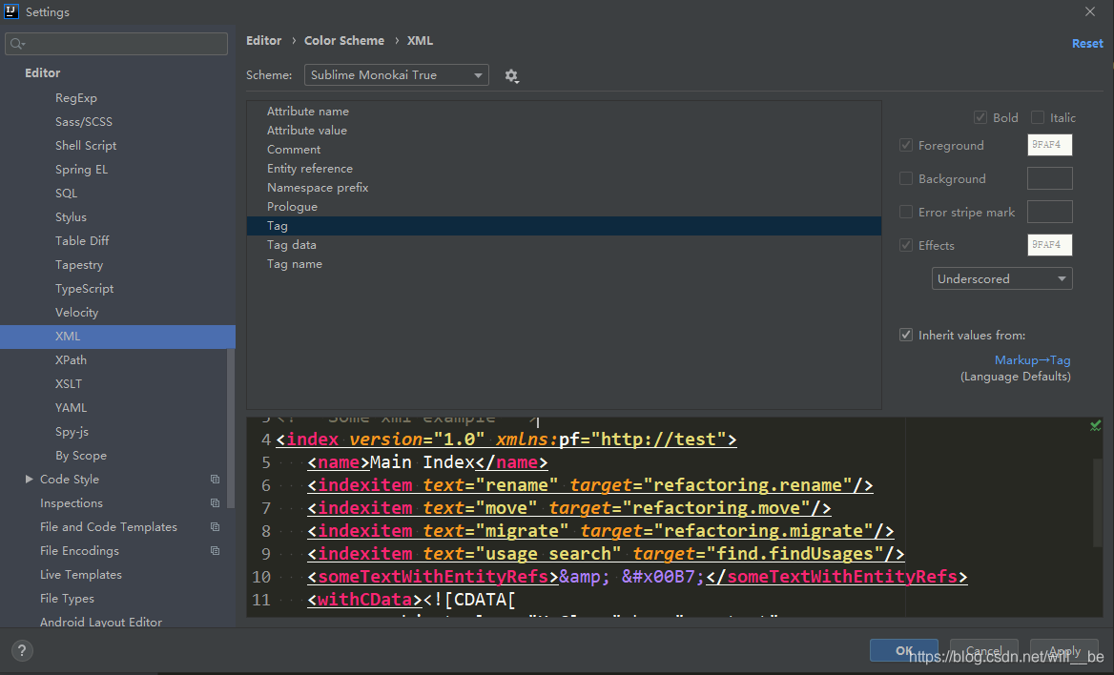
Task: Open XPath settings page
Action: click(x=71, y=360)
